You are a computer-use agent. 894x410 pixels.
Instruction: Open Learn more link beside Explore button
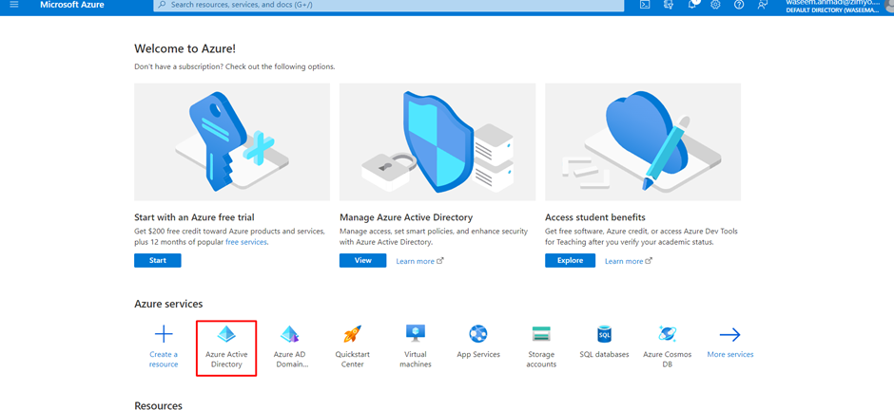629,261
